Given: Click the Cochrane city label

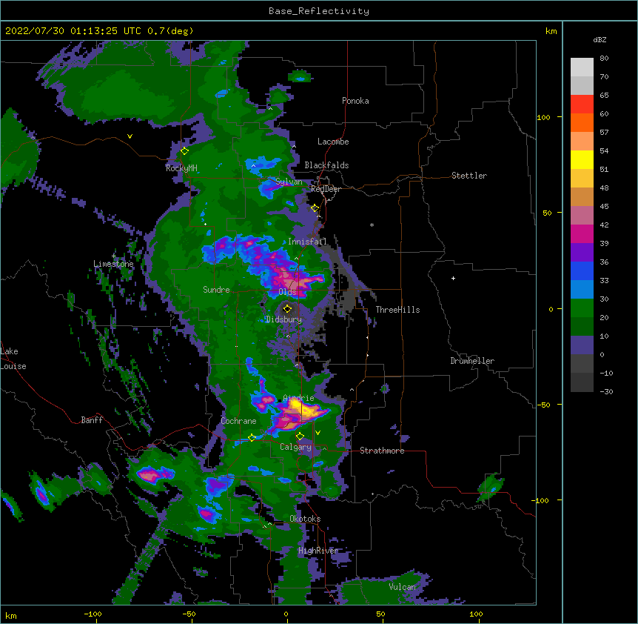Looking at the screenshot, I should (x=238, y=421).
